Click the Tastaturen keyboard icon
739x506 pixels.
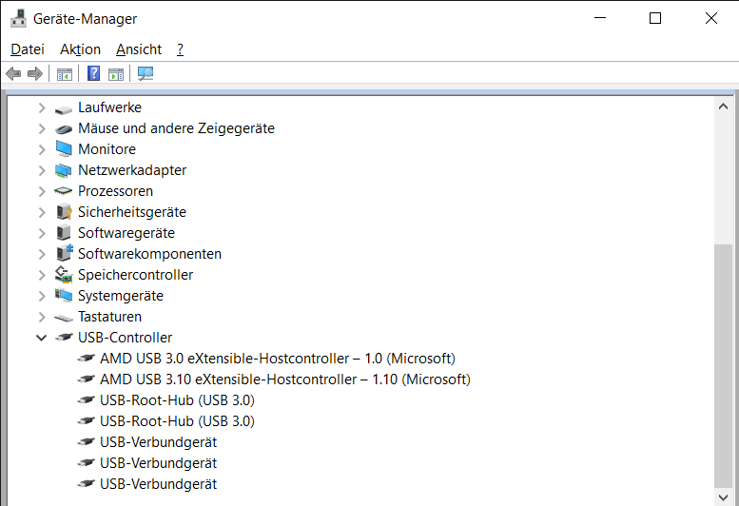click(x=64, y=319)
